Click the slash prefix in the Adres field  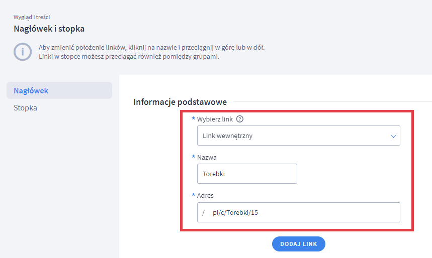[x=204, y=212]
